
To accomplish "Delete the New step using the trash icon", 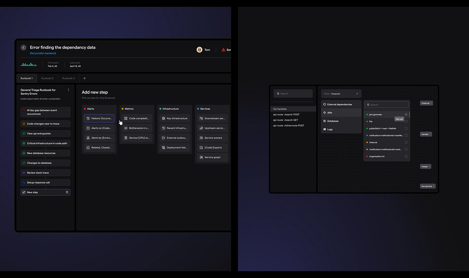I will pyautogui.click(x=67, y=192).
